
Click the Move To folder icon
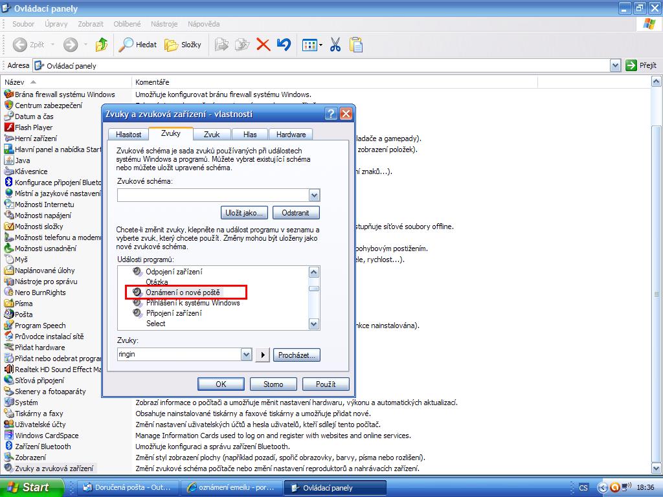click(221, 45)
